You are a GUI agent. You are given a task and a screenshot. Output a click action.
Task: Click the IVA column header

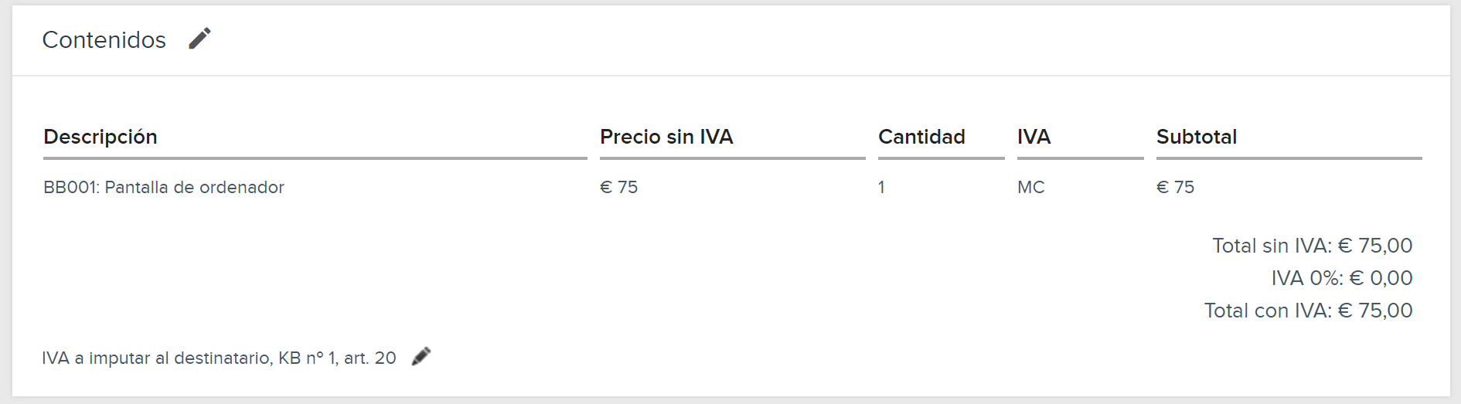click(x=1034, y=137)
